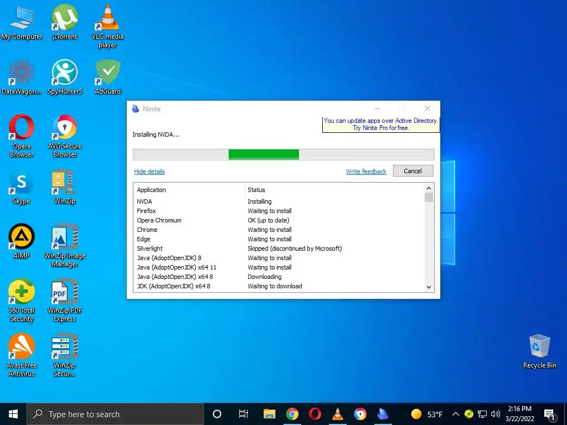Click the WinZip Secur... desktop shortcut
567x425 pixels.
65,356
